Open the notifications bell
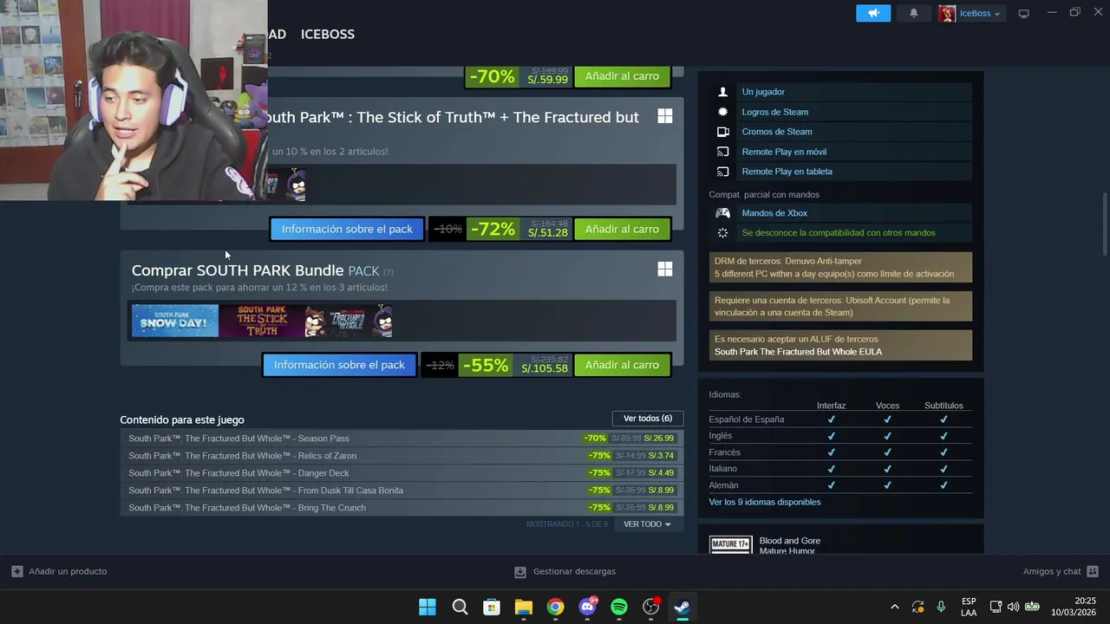 pos(913,13)
